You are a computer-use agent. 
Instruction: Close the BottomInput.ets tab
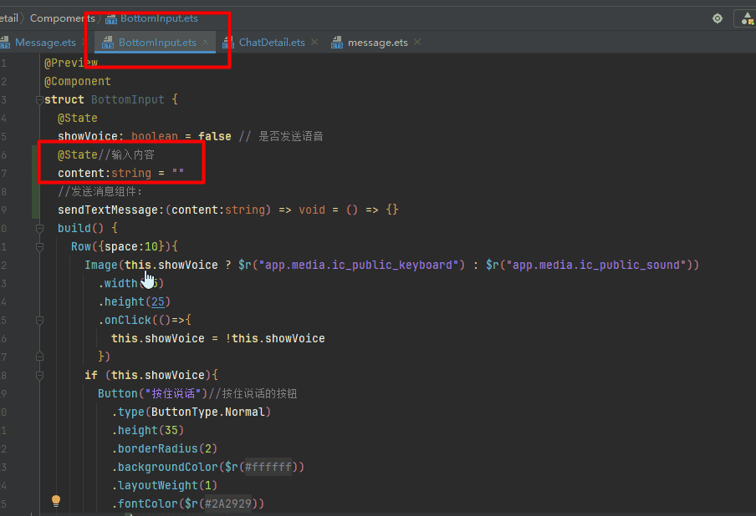pyautogui.click(x=207, y=42)
